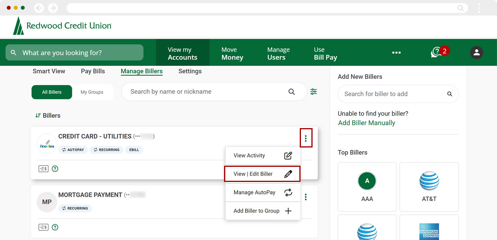This screenshot has width=497, height=240.
Task: Click the pencil icon beside View Activity
Action: click(x=288, y=155)
